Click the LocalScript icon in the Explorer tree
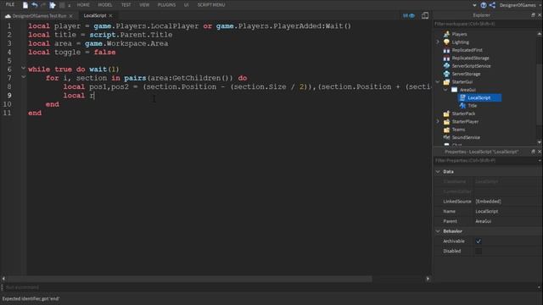543x305 pixels. (462, 97)
